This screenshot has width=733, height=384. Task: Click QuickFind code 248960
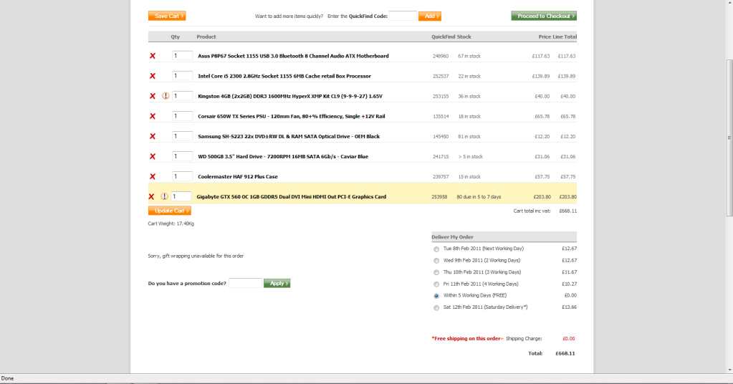click(x=441, y=56)
